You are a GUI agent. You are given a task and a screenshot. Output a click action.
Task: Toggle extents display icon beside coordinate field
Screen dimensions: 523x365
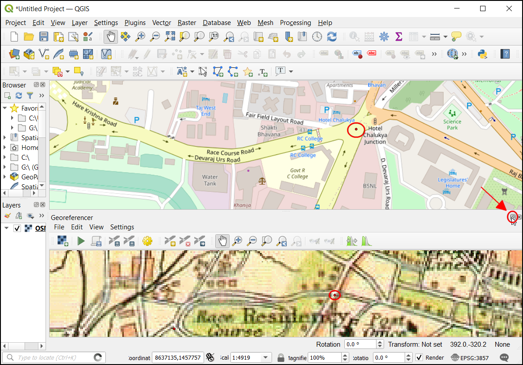(x=210, y=358)
